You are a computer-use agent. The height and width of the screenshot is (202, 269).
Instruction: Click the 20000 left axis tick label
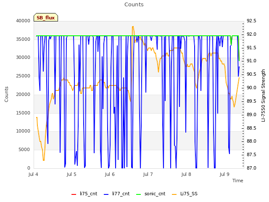point(23,94)
